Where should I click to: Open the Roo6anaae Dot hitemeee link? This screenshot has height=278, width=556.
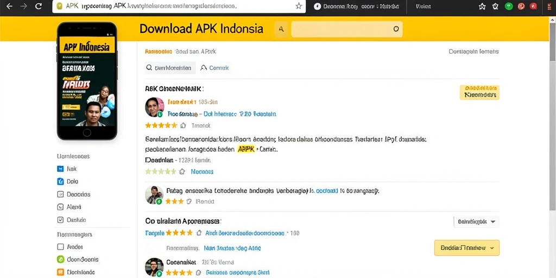(x=222, y=114)
